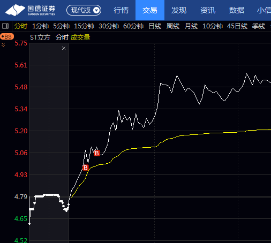
Task: Toggle the sidebar panel icon
Action: pos(5,26)
